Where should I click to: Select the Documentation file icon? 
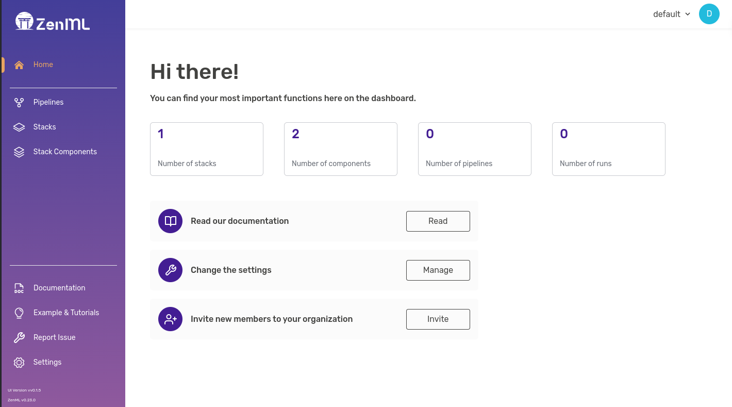click(19, 288)
